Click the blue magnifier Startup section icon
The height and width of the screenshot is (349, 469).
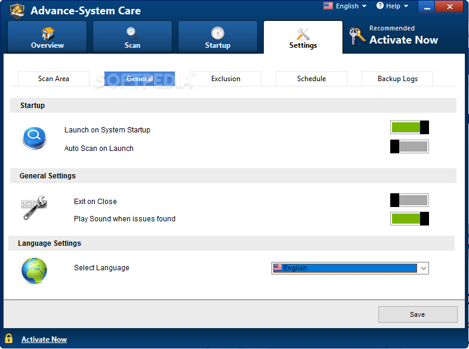coord(35,138)
